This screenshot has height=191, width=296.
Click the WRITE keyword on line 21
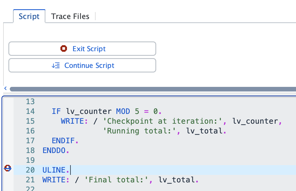click(x=54, y=180)
